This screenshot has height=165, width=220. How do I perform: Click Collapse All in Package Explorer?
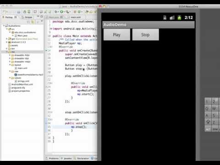point(28,22)
